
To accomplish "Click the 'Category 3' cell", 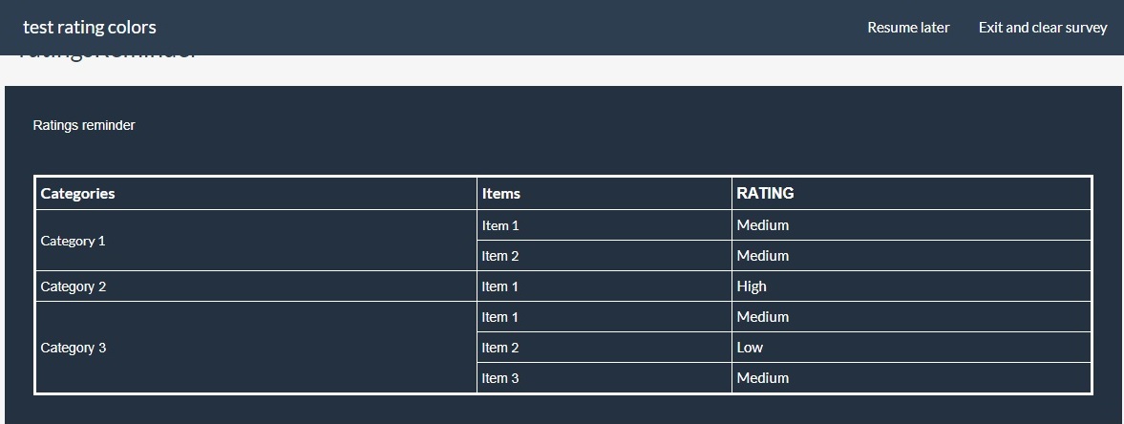I will pos(73,348).
